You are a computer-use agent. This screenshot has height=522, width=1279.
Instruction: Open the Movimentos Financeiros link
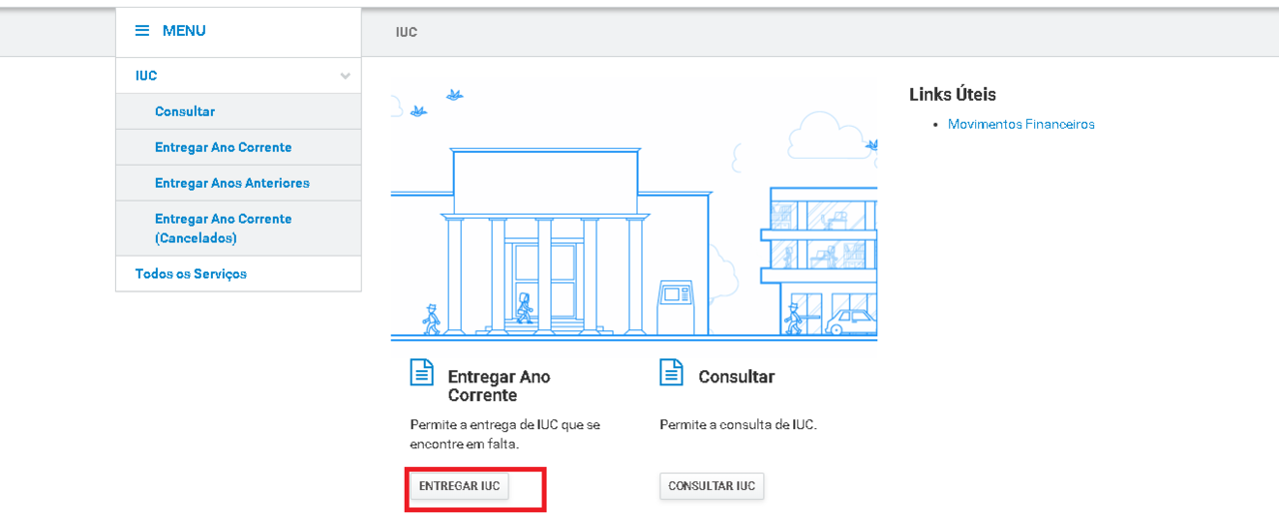pos(1021,125)
